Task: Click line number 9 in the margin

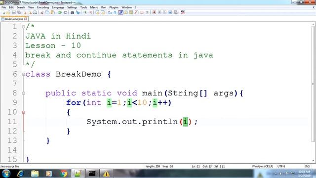Action: pyautogui.click(x=15, y=102)
